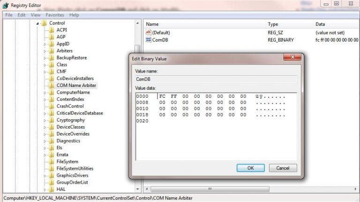Click the GroupOrderList folder icon

(x=52, y=182)
